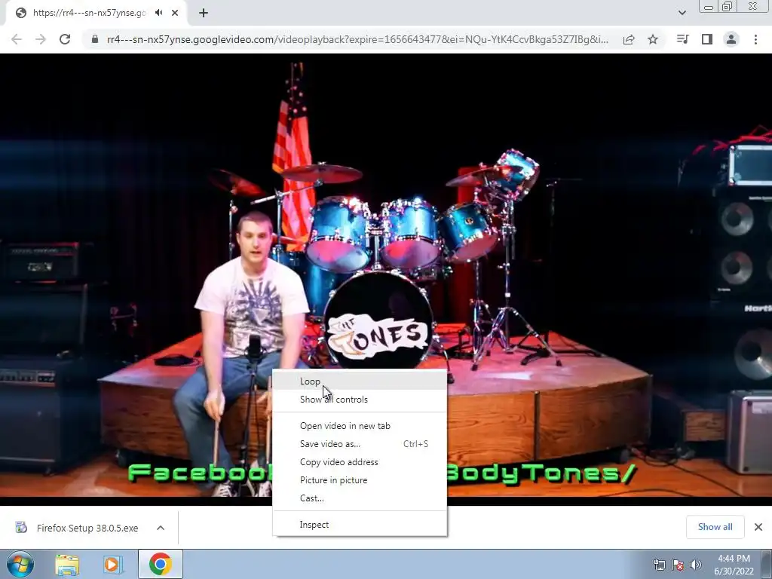The height and width of the screenshot is (579, 772).
Task: Toggle Loop in the context menu
Action: pos(360,381)
